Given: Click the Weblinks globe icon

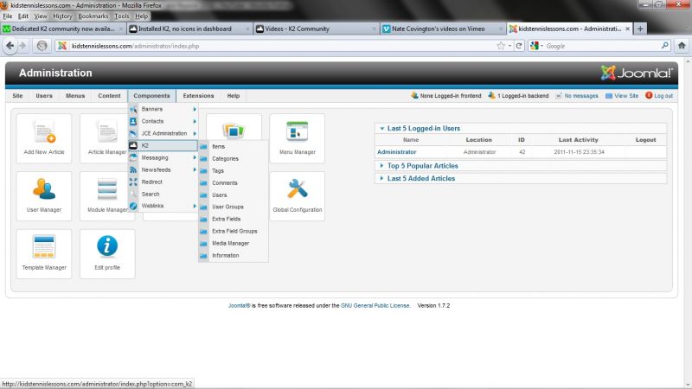Looking at the screenshot, I should pos(133,206).
